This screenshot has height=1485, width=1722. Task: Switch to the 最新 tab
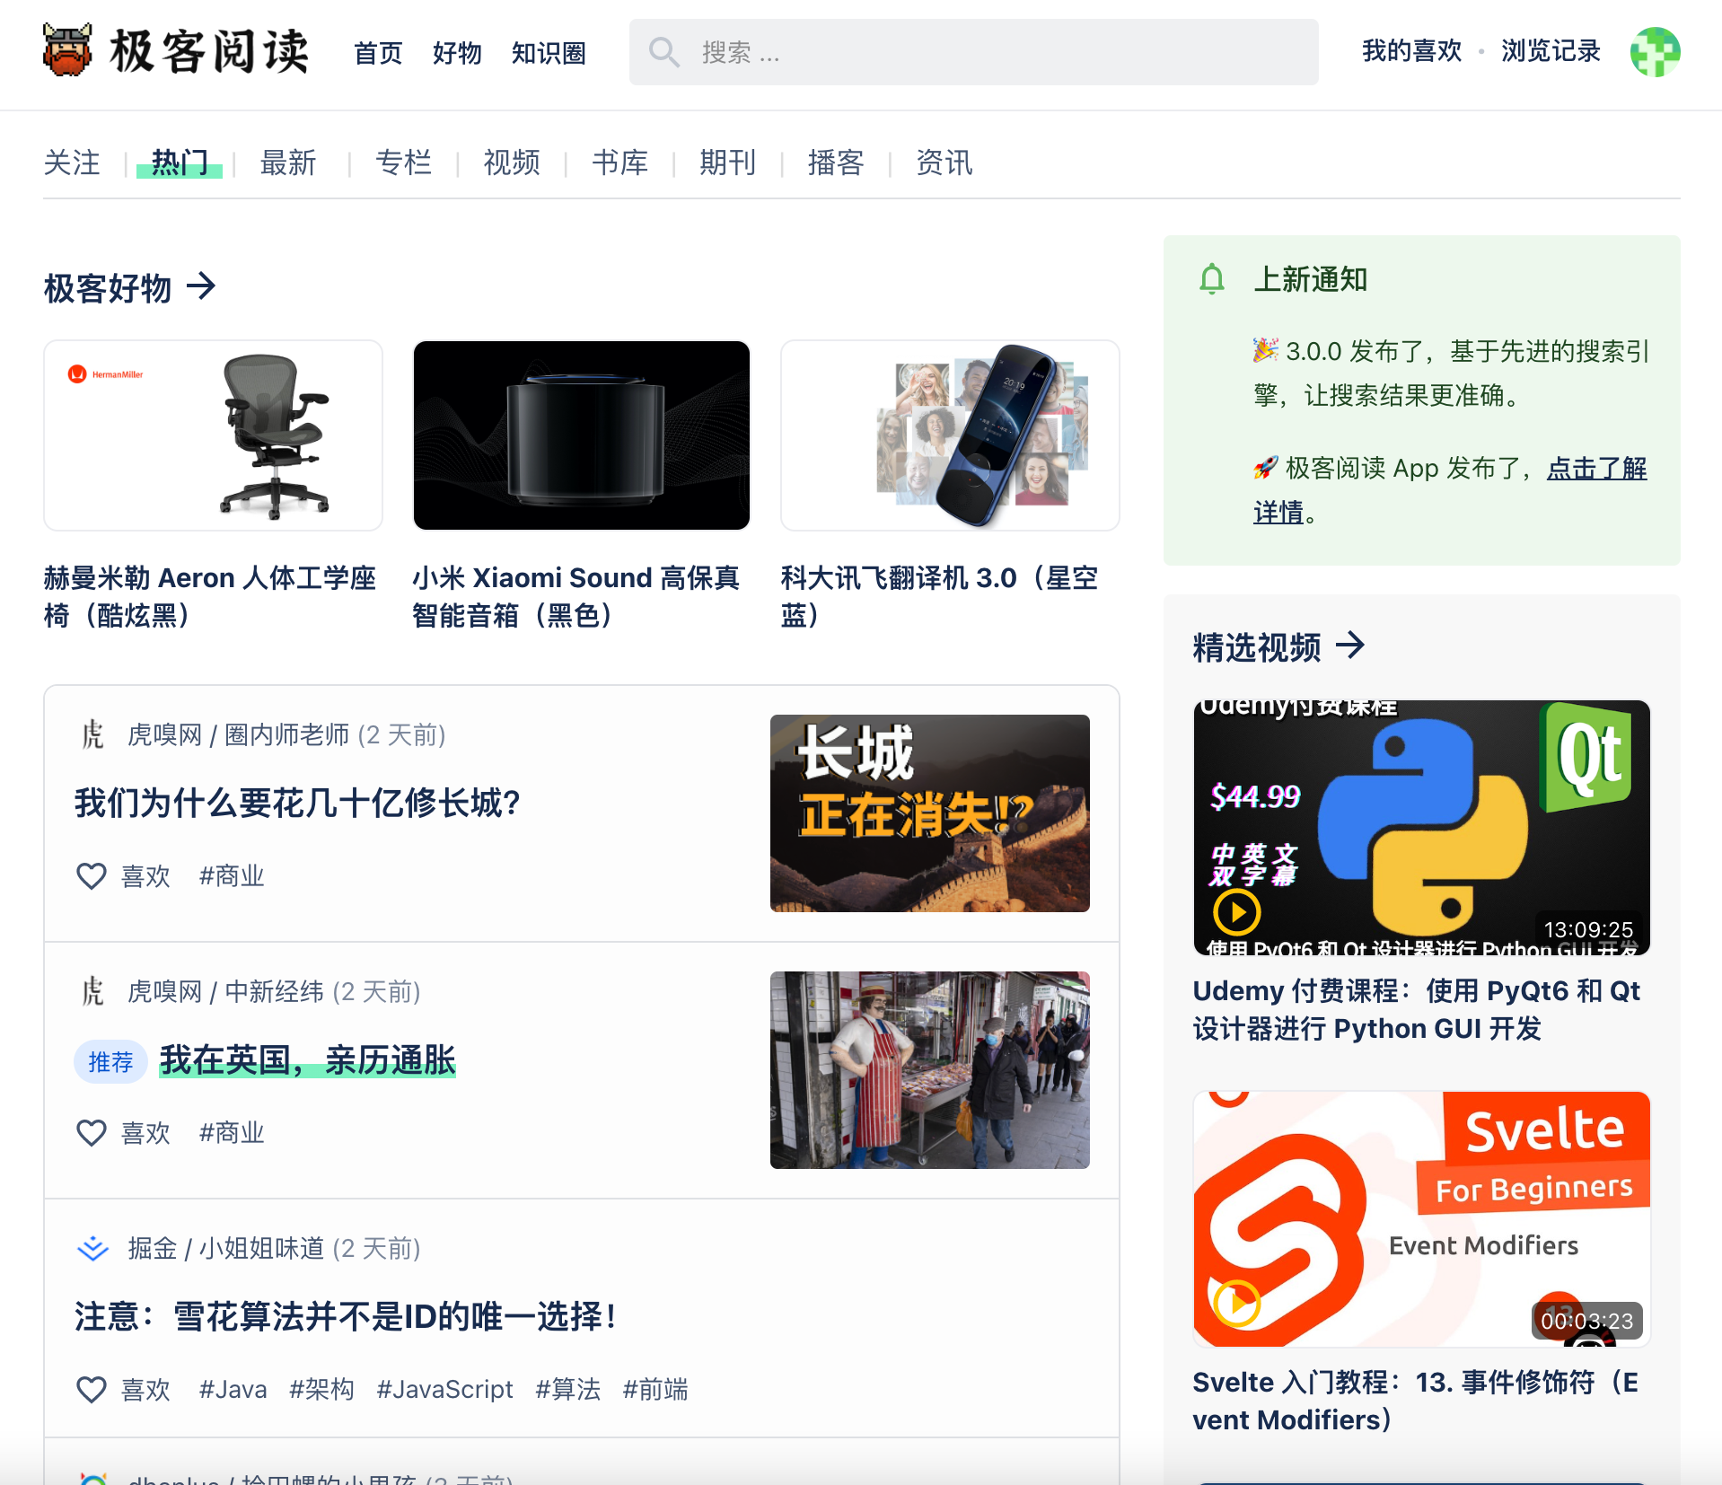click(x=288, y=163)
